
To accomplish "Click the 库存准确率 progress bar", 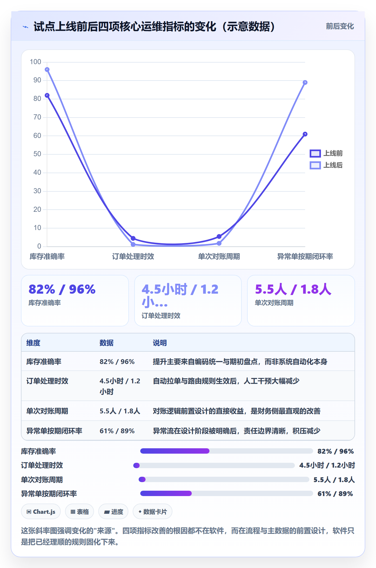I will (227, 451).
